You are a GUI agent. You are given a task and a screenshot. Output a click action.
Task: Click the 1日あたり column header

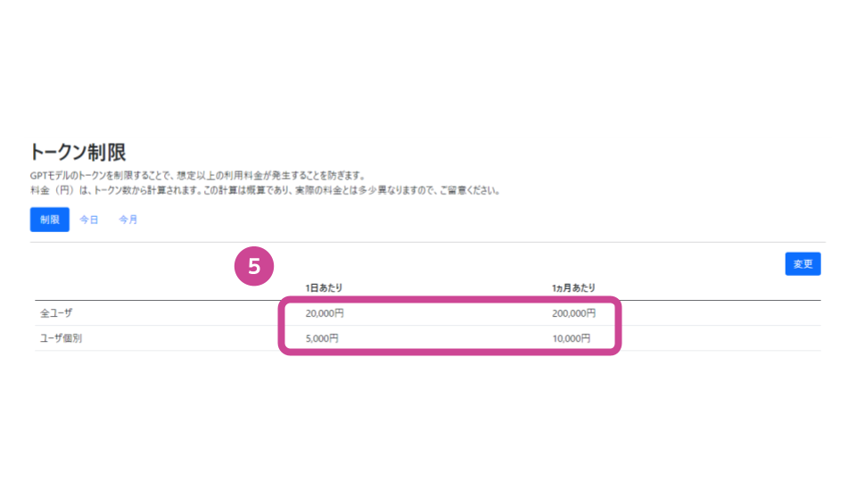pyautogui.click(x=324, y=288)
